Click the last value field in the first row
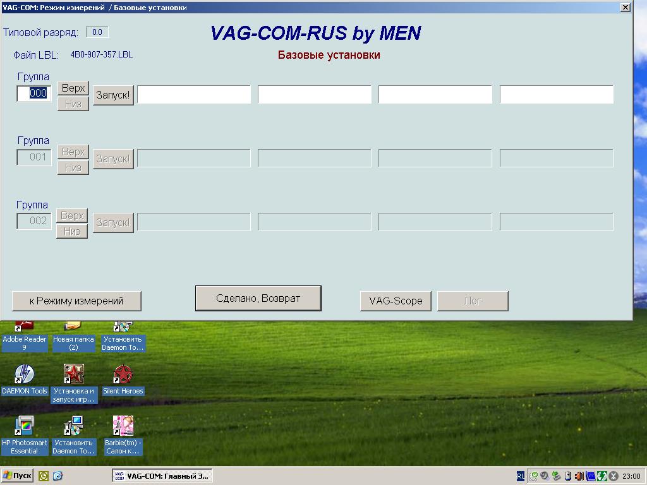 pos(556,95)
